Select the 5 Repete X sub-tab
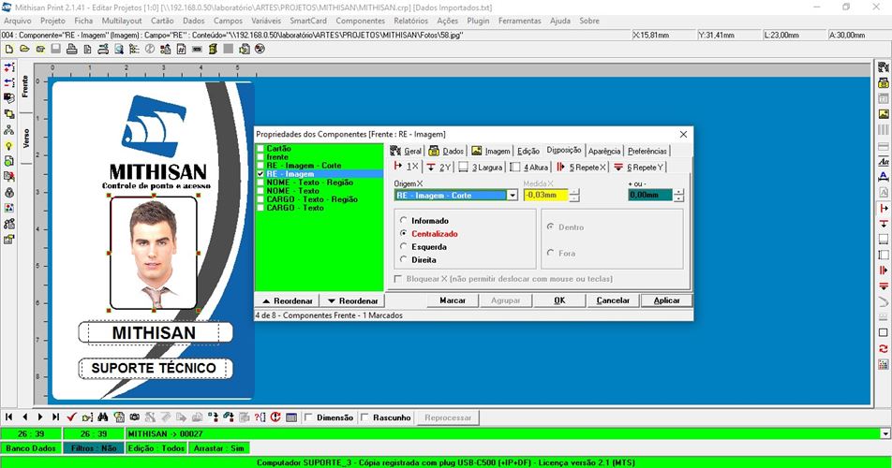 click(581, 167)
